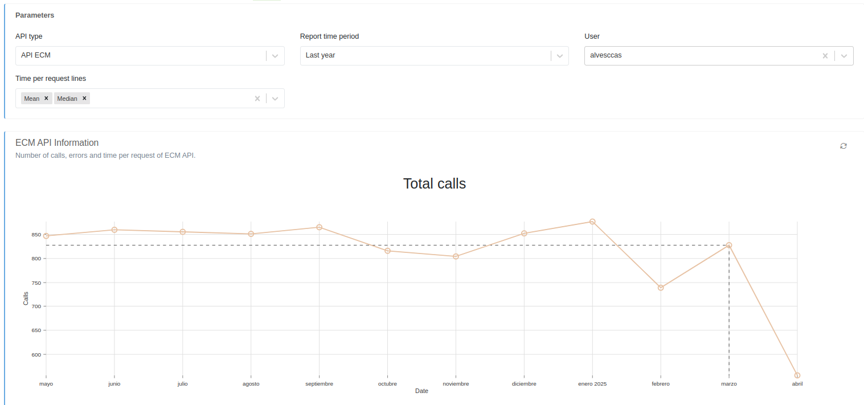Click the septiembre data point marker

[x=319, y=227]
